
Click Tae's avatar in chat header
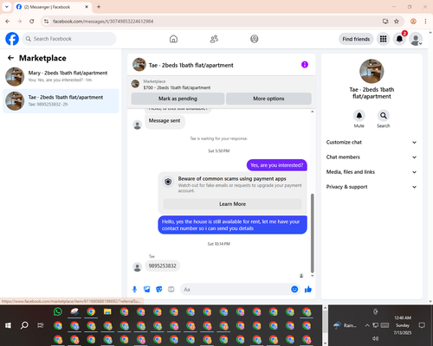pyautogui.click(x=139, y=65)
